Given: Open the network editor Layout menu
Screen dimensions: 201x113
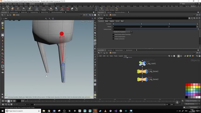Looking at the screenshot, I should [121, 56].
